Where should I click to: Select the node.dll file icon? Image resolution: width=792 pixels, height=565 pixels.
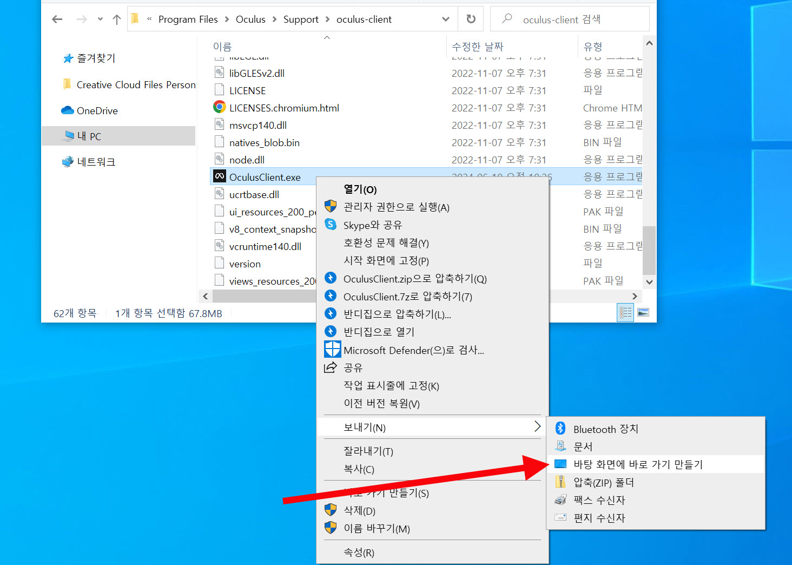pos(219,159)
